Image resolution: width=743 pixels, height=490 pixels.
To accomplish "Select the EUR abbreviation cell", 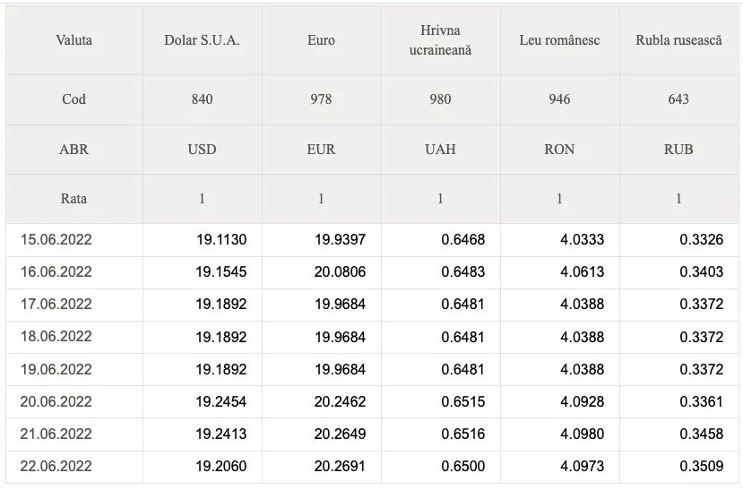I will [x=321, y=150].
